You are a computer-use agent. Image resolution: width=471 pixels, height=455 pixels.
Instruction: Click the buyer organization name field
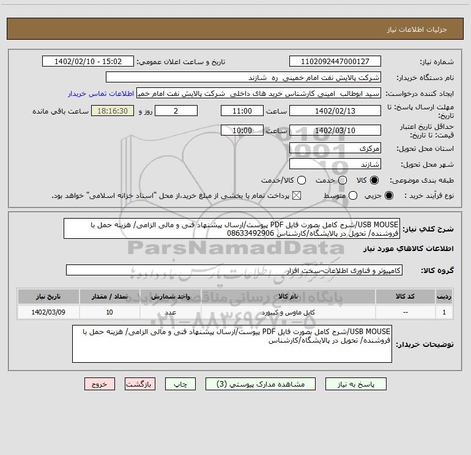click(x=243, y=78)
